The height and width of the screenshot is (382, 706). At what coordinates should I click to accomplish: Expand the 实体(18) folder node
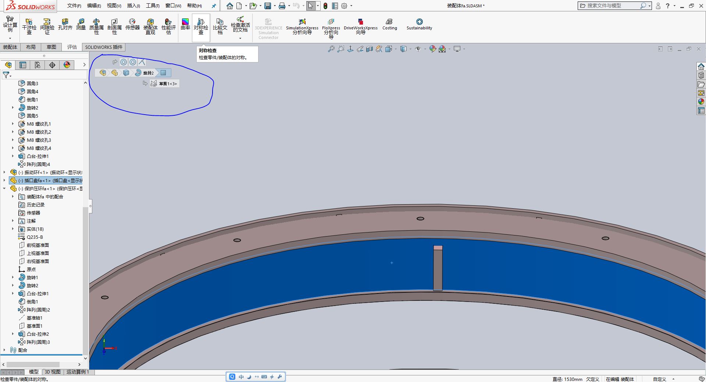[13, 229]
